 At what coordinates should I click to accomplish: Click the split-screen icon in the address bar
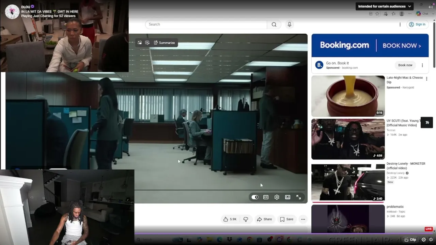point(371,14)
